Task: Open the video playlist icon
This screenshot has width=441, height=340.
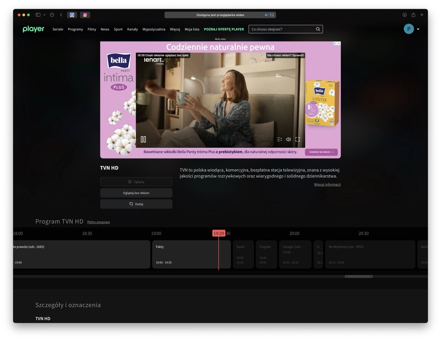Action: [x=279, y=139]
